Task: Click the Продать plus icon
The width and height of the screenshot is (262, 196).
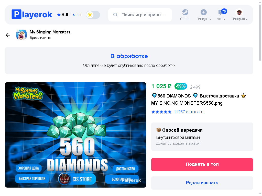Action: (203, 12)
